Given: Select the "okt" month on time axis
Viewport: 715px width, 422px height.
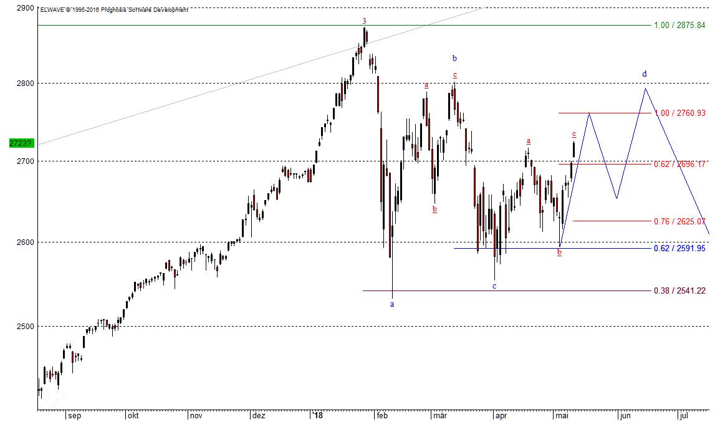Looking at the screenshot, I should (x=133, y=416).
